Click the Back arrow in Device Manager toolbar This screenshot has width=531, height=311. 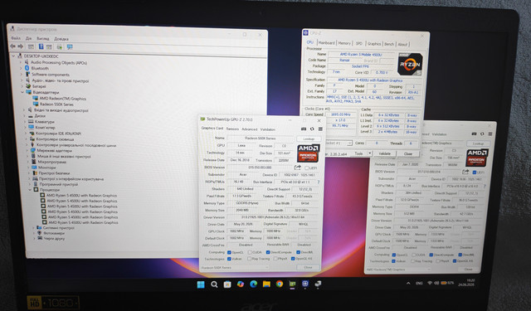tap(13, 46)
